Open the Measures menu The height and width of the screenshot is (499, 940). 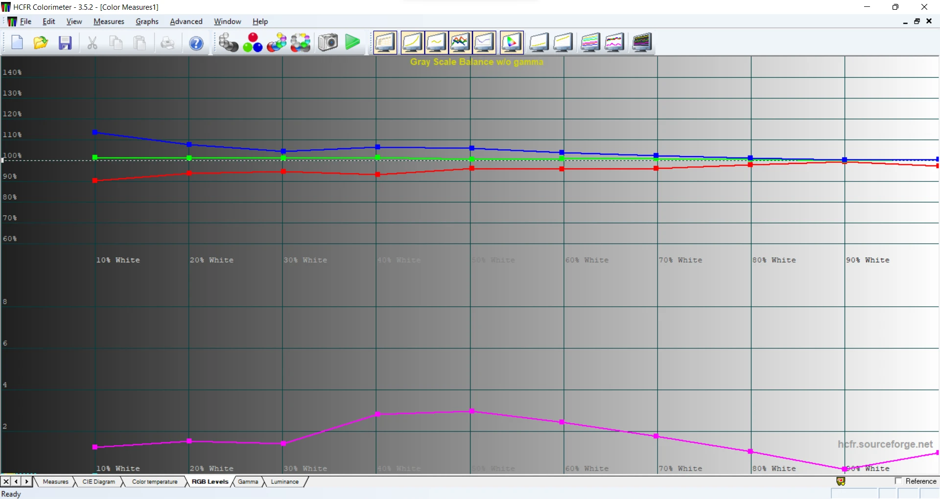pos(109,22)
